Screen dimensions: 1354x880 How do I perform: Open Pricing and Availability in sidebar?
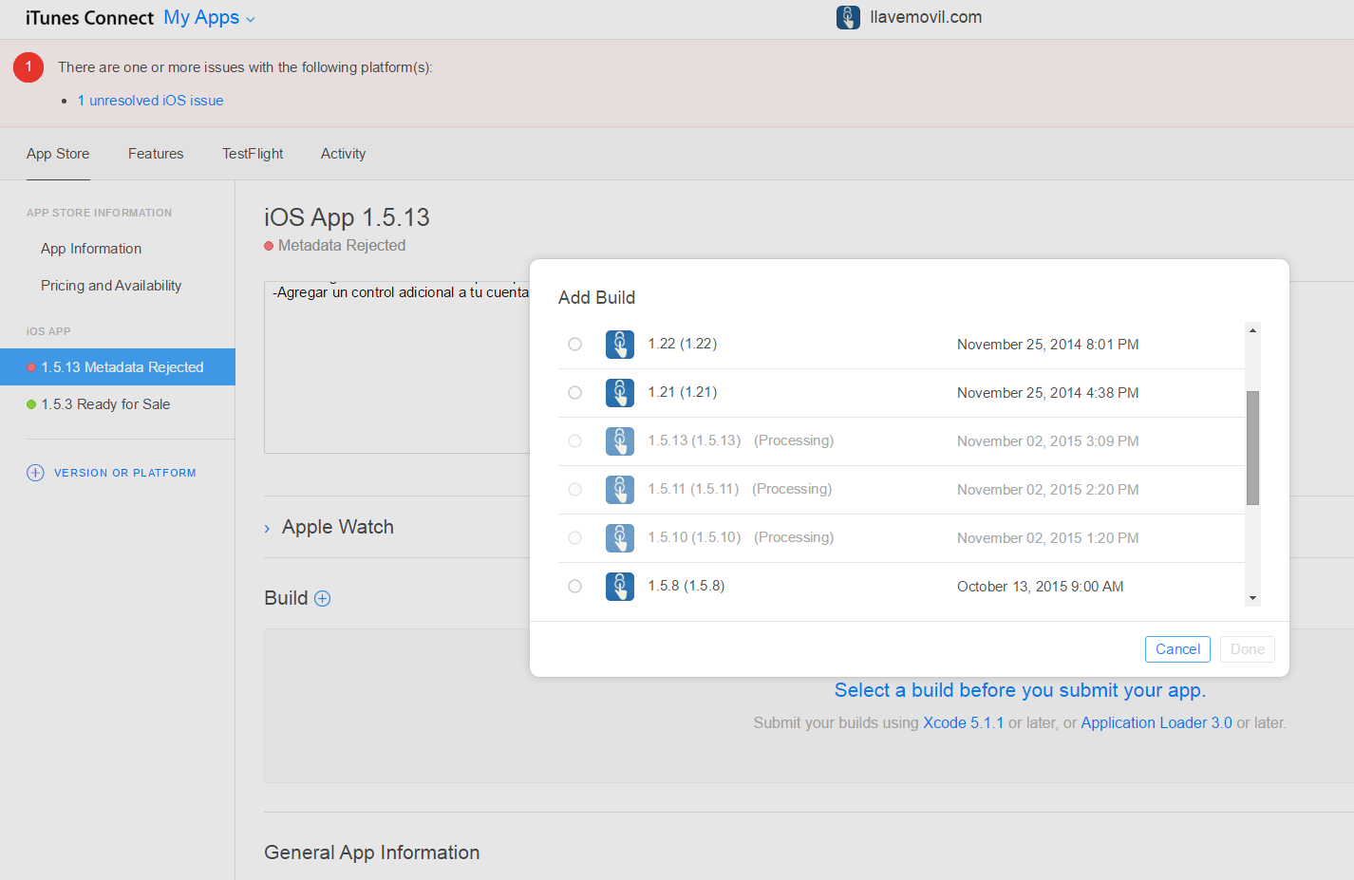tap(111, 286)
